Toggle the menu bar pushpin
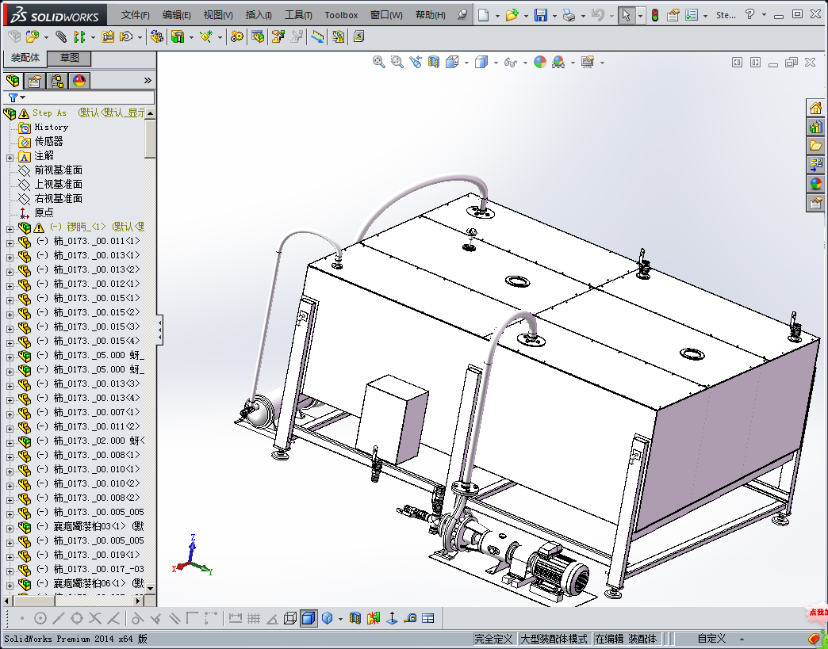Viewport: 828px width, 649px height. [x=463, y=15]
